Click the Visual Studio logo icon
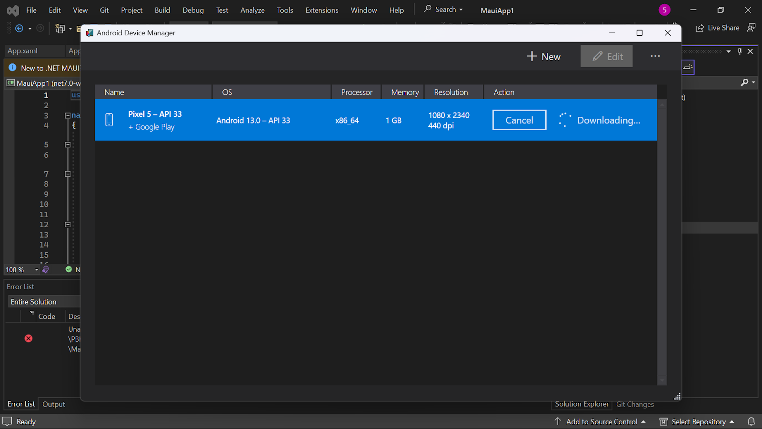 pyautogui.click(x=13, y=10)
